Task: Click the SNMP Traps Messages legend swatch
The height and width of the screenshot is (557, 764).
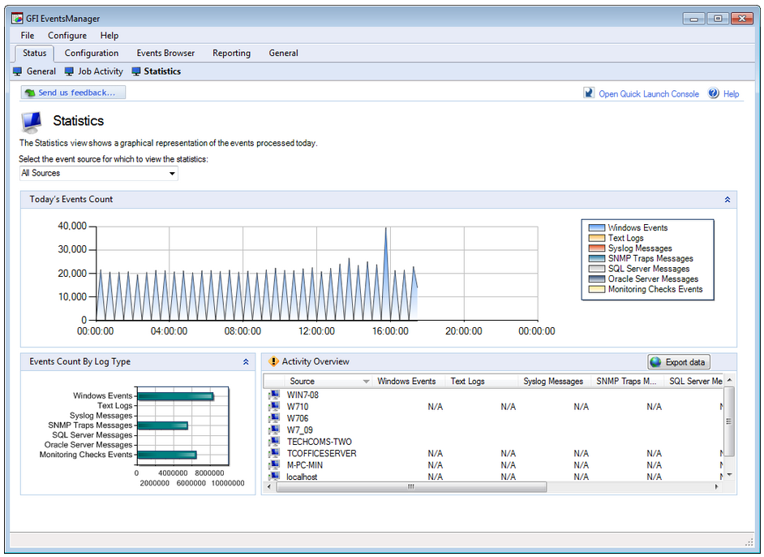Action: pyautogui.click(x=596, y=258)
